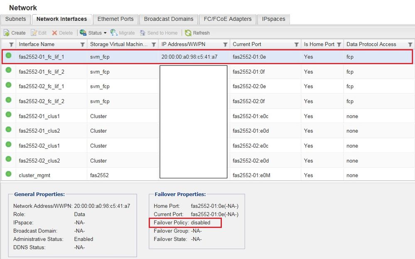Open Interface Name column filter

pyautogui.click(x=82, y=44)
